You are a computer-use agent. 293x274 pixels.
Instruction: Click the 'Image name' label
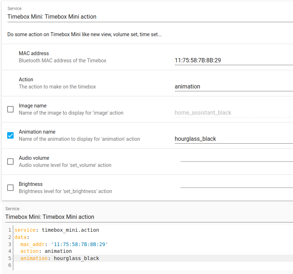(x=33, y=106)
